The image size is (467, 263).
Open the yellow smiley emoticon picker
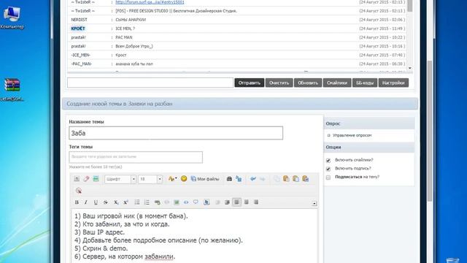click(x=184, y=178)
